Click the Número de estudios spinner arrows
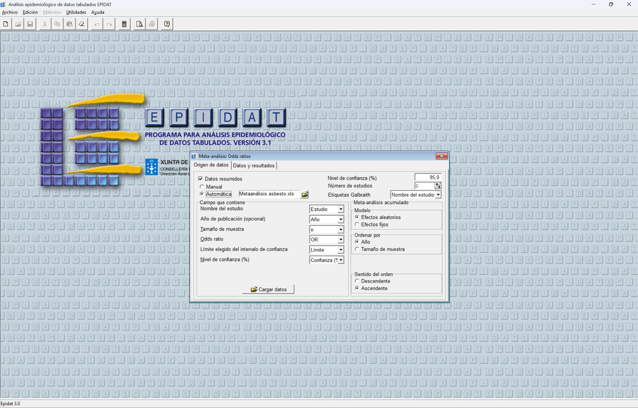The image size is (638, 408). click(x=438, y=186)
